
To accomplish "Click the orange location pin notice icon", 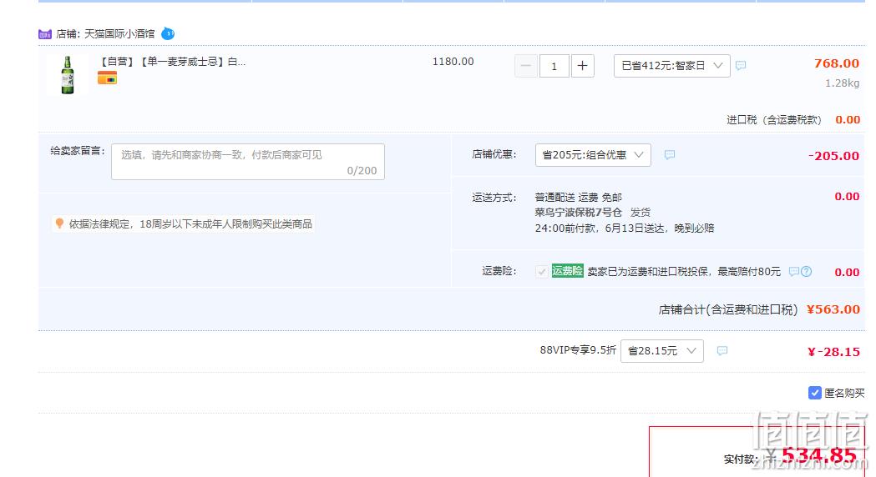I will click(59, 223).
